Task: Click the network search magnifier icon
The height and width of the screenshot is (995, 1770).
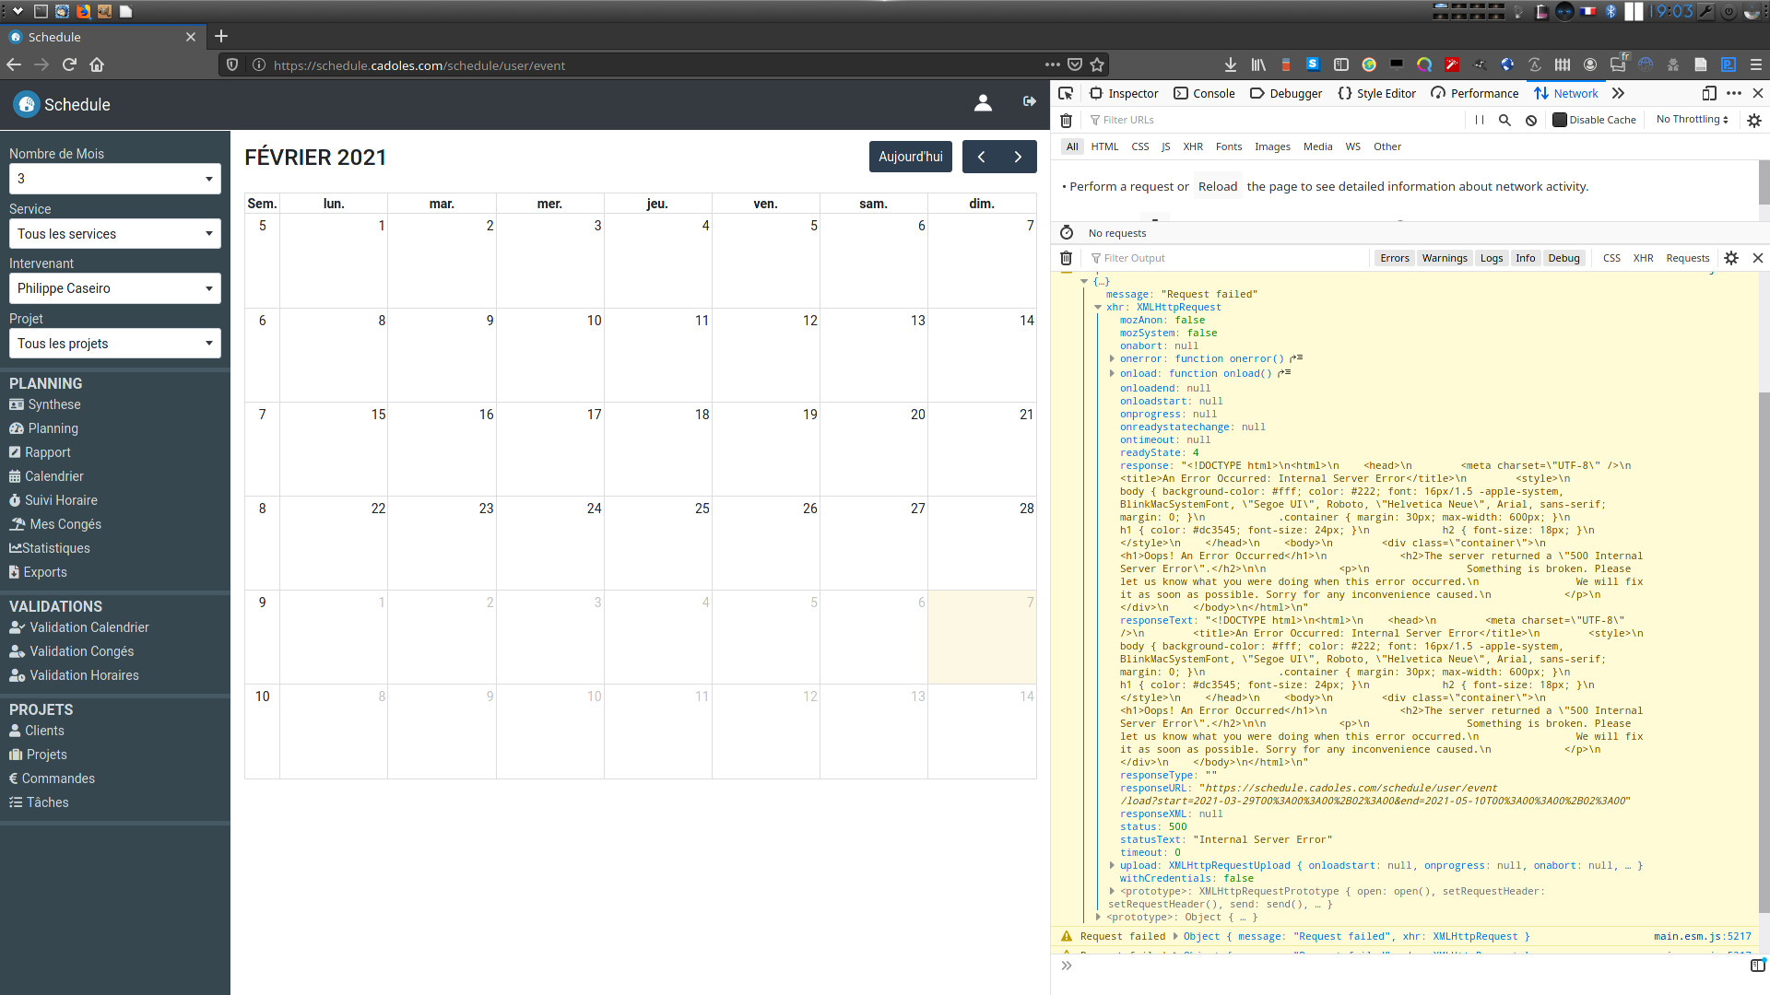Action: coord(1504,120)
